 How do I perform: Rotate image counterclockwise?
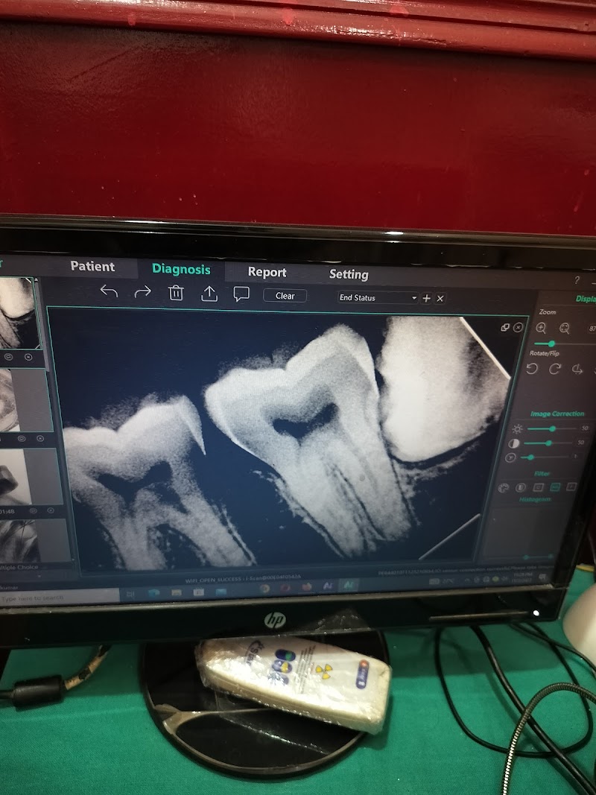pos(533,369)
